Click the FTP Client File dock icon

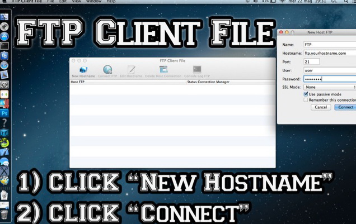(x=4, y=180)
